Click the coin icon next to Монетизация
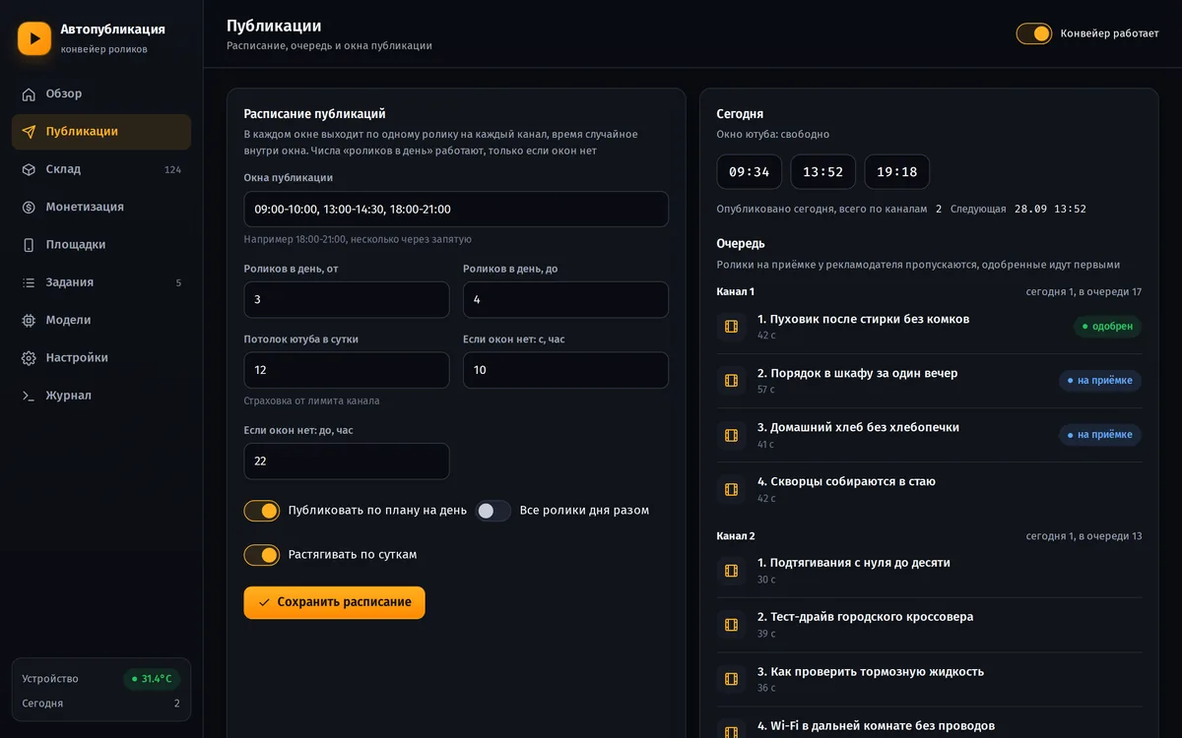Image resolution: width=1182 pixels, height=738 pixels. 29,207
